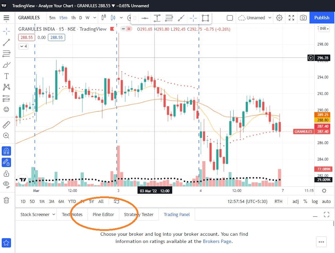This screenshot has width=335, height=253.
Task: Grab the floating toolbar drag handle
Action: point(135,18)
